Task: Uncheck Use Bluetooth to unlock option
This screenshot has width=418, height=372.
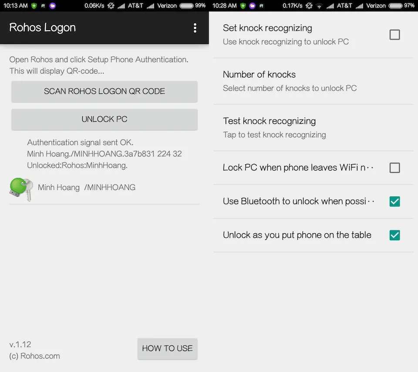Action: pyautogui.click(x=394, y=201)
